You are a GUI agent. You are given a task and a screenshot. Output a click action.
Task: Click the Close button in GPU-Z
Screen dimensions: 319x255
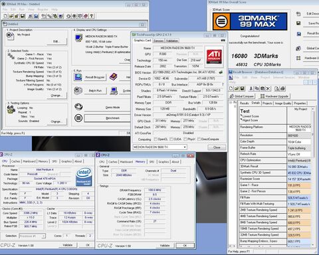pos(217,147)
